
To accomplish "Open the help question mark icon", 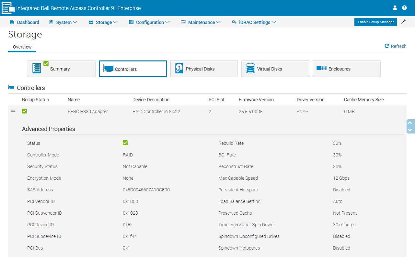I will point(404,8).
